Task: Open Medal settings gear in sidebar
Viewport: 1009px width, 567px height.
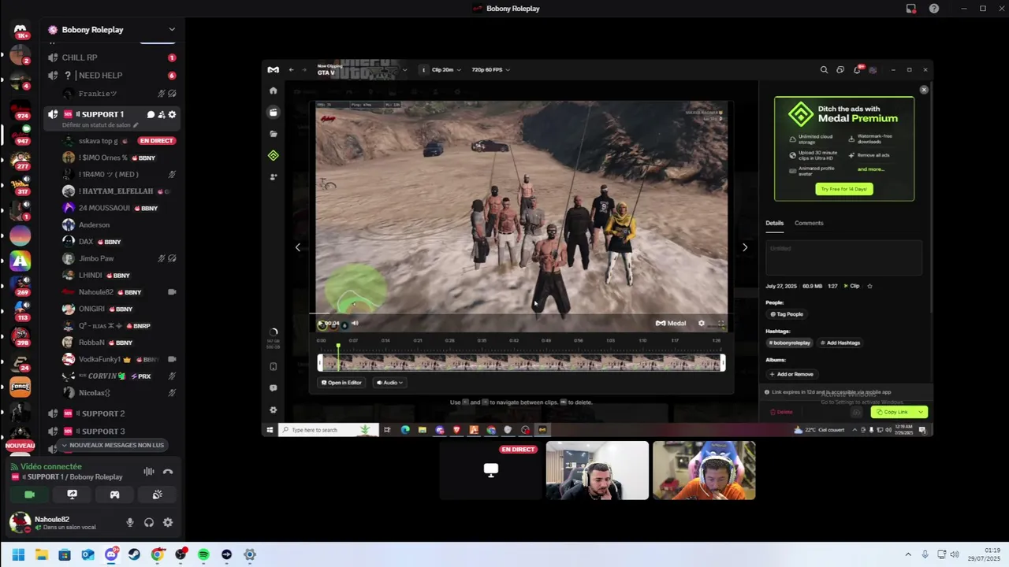Action: coord(274,409)
